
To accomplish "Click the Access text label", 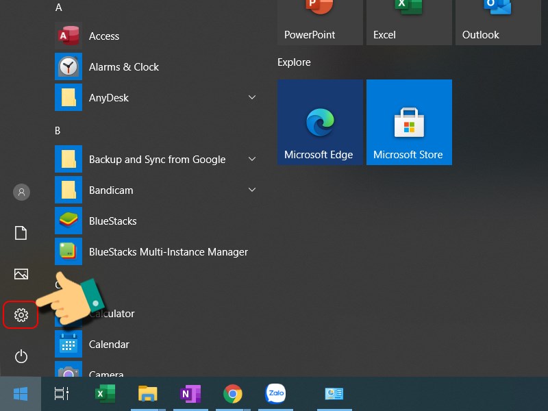I will coord(104,36).
